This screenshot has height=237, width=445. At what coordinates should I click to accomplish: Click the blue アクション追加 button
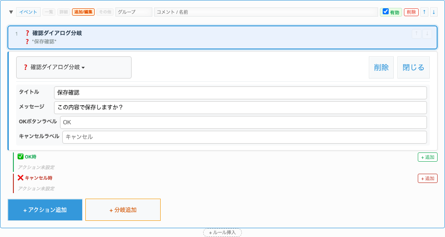tap(45, 210)
